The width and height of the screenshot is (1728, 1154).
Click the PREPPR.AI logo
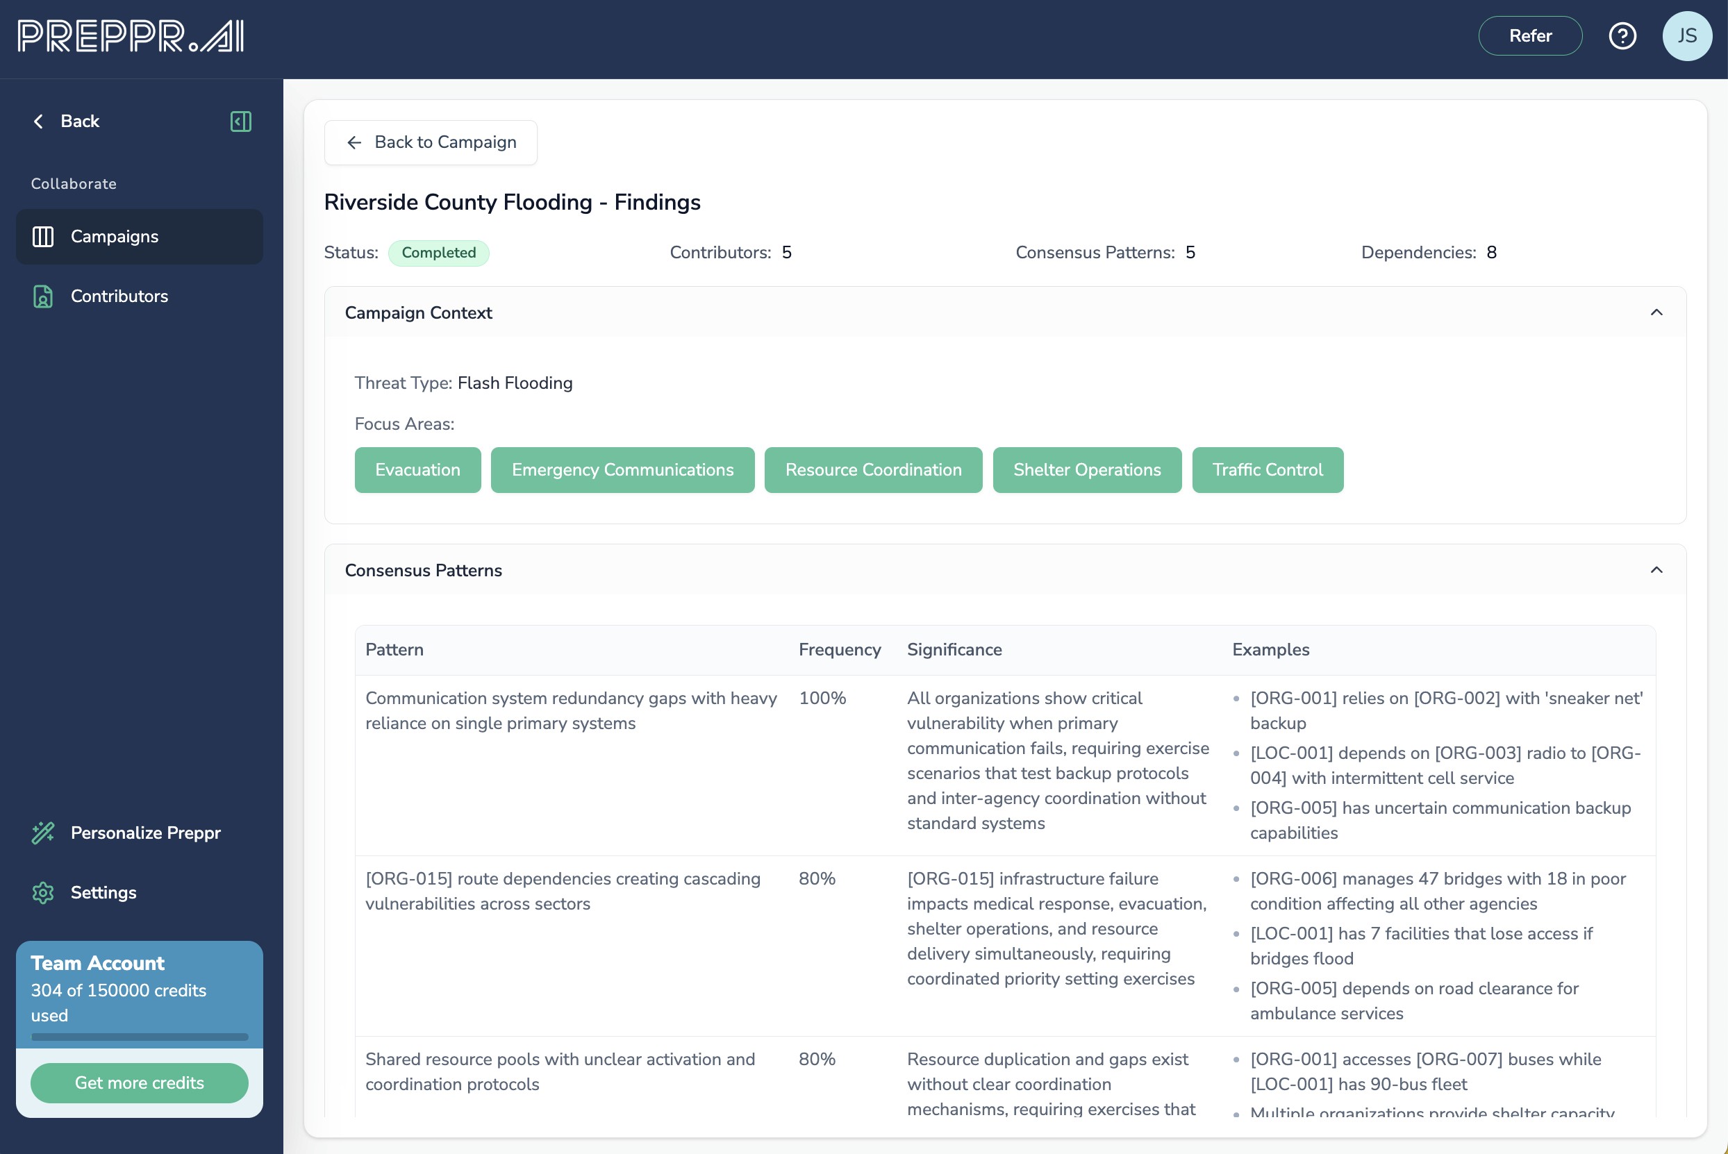(131, 36)
